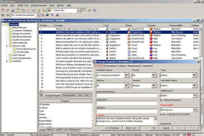The height and width of the screenshot is (136, 204).
Task: Select the Reference tab in the lower pane
Action: (74, 130)
